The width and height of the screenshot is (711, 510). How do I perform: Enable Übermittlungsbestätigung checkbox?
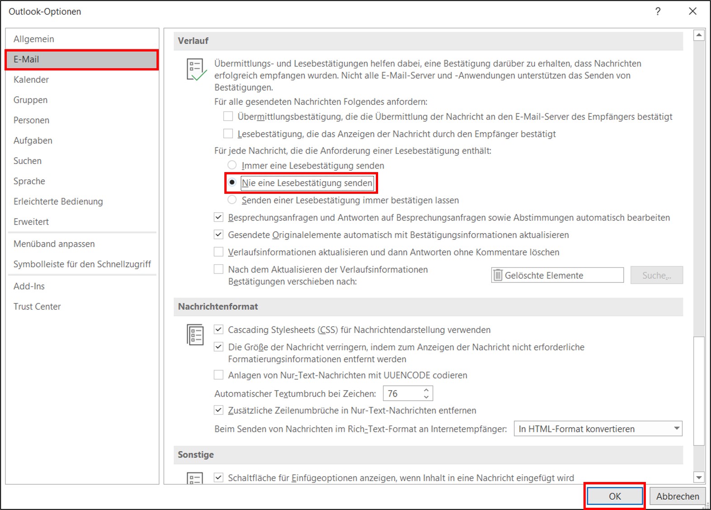(x=228, y=117)
